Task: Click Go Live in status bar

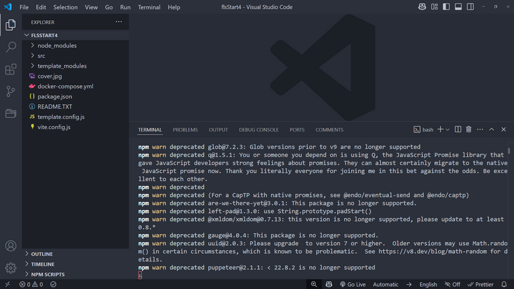Action: point(353,284)
